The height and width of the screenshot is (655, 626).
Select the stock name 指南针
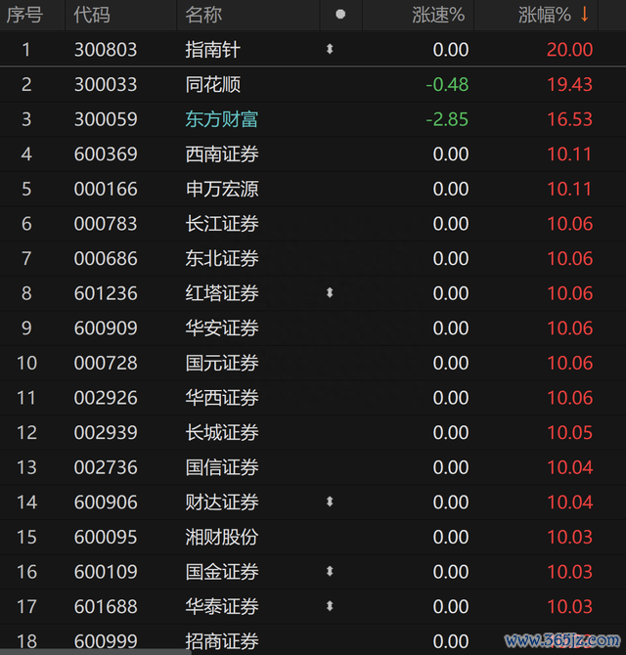212,50
